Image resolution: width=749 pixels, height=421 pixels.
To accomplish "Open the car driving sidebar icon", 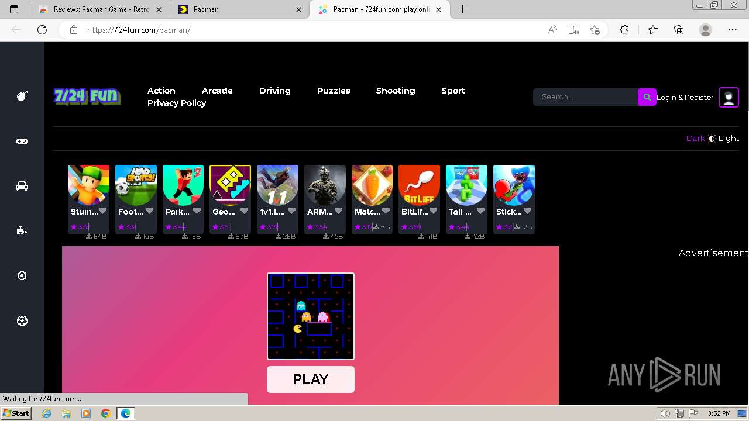I will [x=22, y=186].
